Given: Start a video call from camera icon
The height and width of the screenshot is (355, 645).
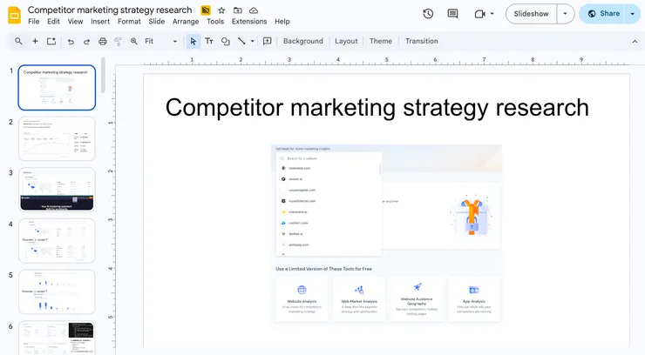Looking at the screenshot, I should (x=479, y=14).
